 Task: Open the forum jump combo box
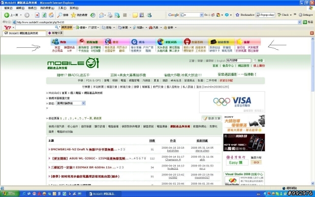click(x=71, y=103)
